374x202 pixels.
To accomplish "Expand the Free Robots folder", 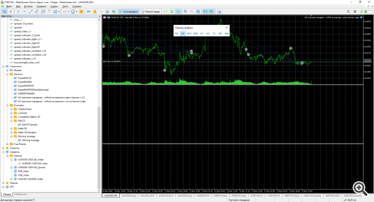I will click(7, 144).
